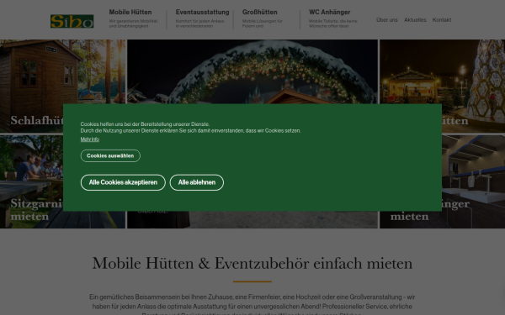
Task: Accept all cookies with Alle Cookies akzeptieren
Action: tap(123, 182)
